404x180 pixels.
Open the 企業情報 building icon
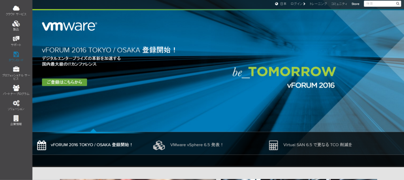(16, 118)
